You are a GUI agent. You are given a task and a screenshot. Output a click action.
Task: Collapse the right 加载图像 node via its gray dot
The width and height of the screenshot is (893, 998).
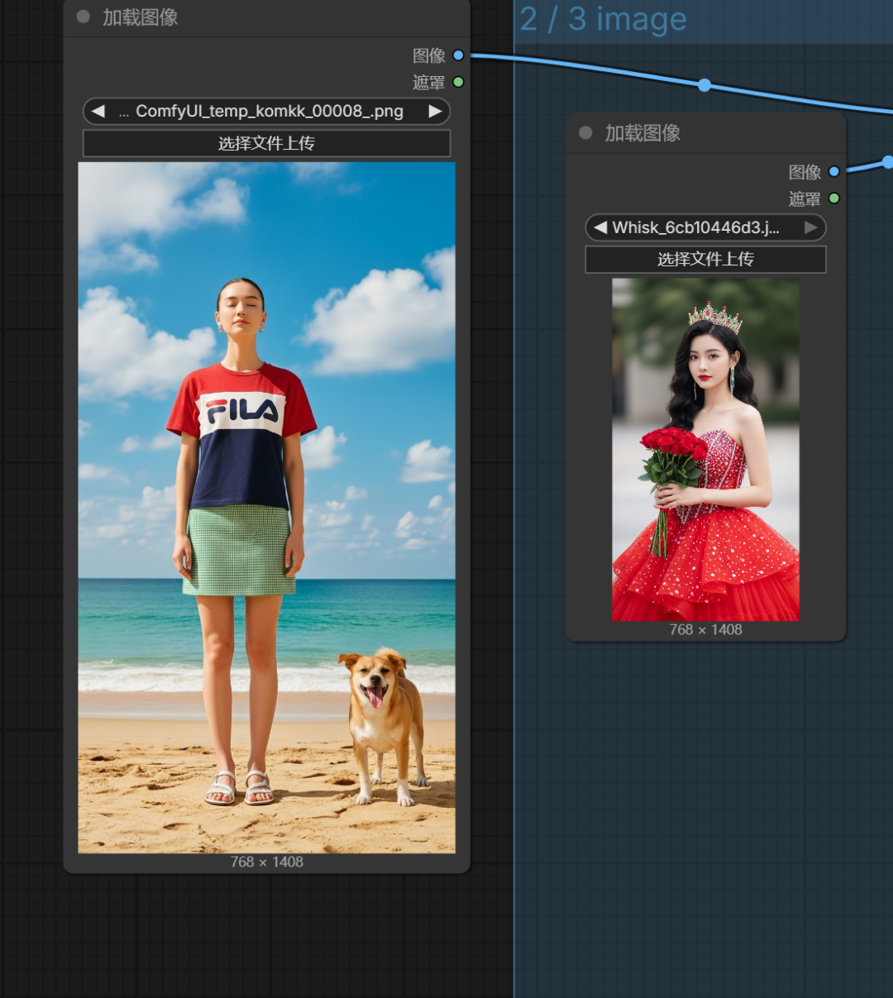point(585,133)
